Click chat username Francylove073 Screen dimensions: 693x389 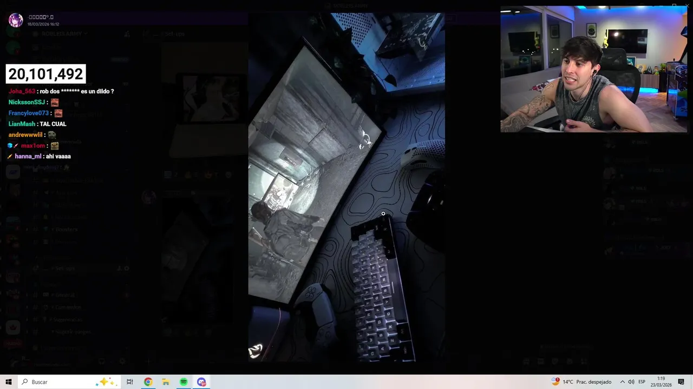[29, 113]
